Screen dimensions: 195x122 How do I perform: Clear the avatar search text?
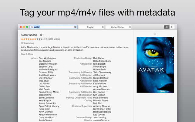[x=76, y=27]
